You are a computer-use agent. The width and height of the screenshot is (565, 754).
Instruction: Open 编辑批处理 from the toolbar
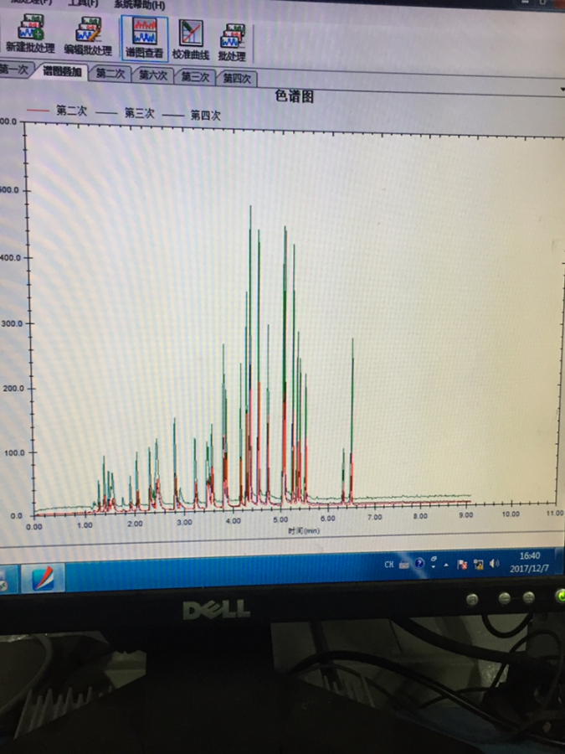point(88,35)
